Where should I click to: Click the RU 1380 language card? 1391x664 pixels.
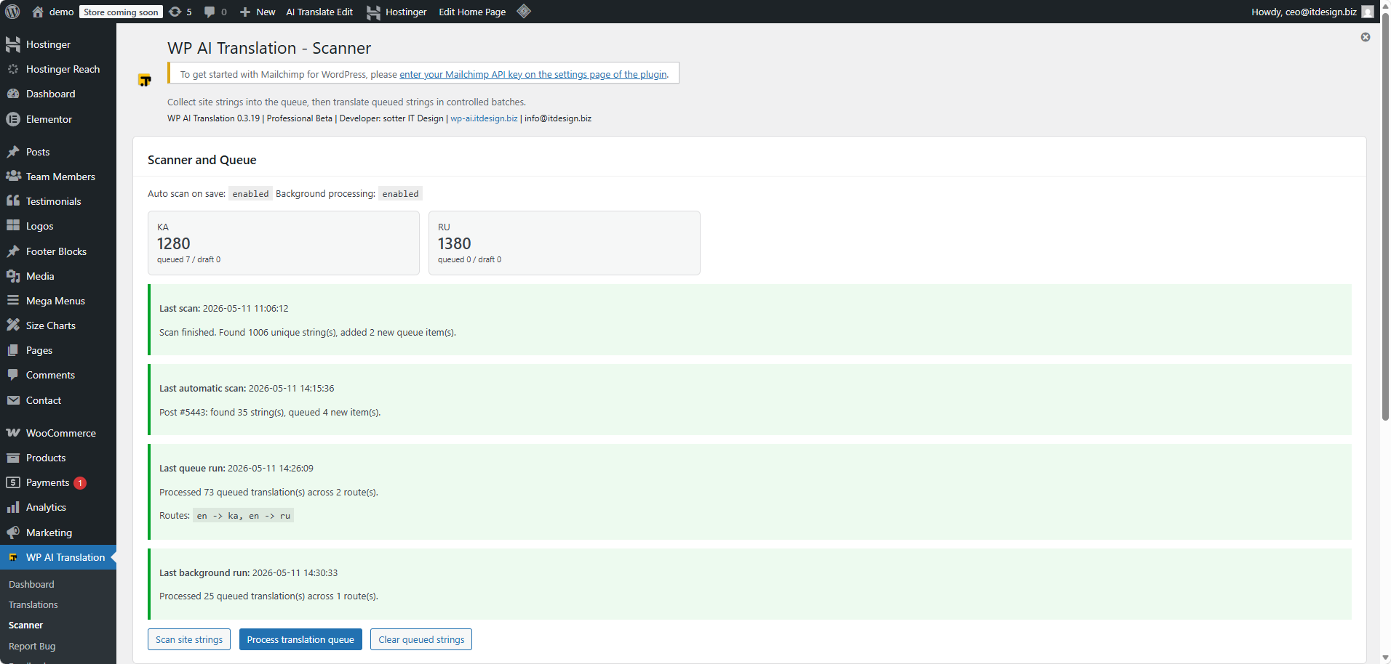coord(565,243)
